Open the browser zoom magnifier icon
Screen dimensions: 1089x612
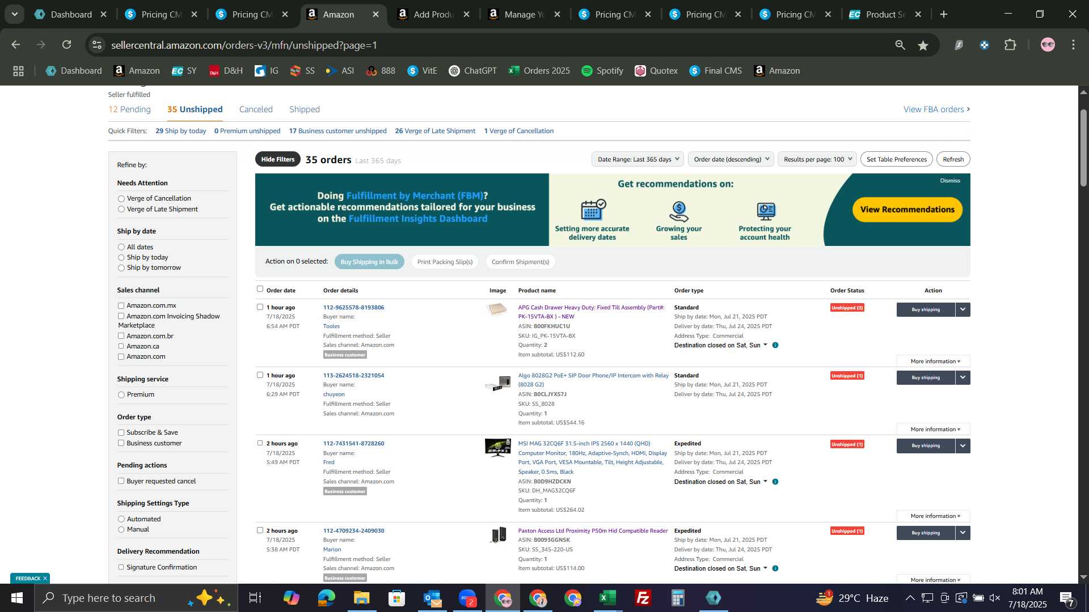pos(900,45)
